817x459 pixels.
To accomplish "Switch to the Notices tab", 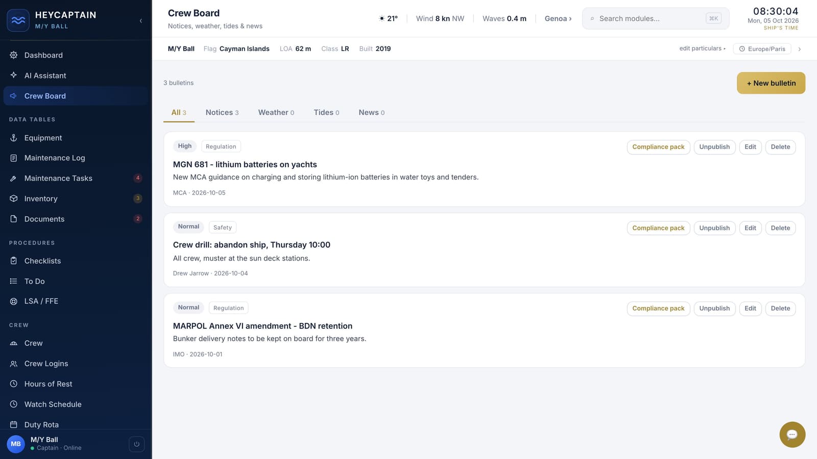I will (222, 112).
